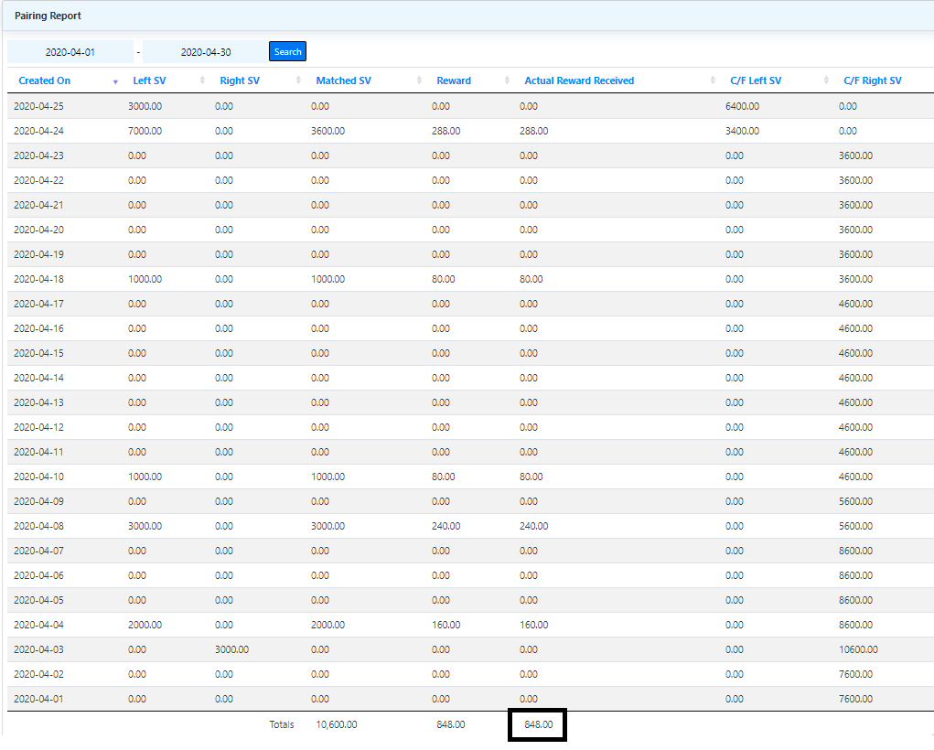Select date cell 2020-04-03
Screen dimensions: 934x750
[x=38, y=649]
